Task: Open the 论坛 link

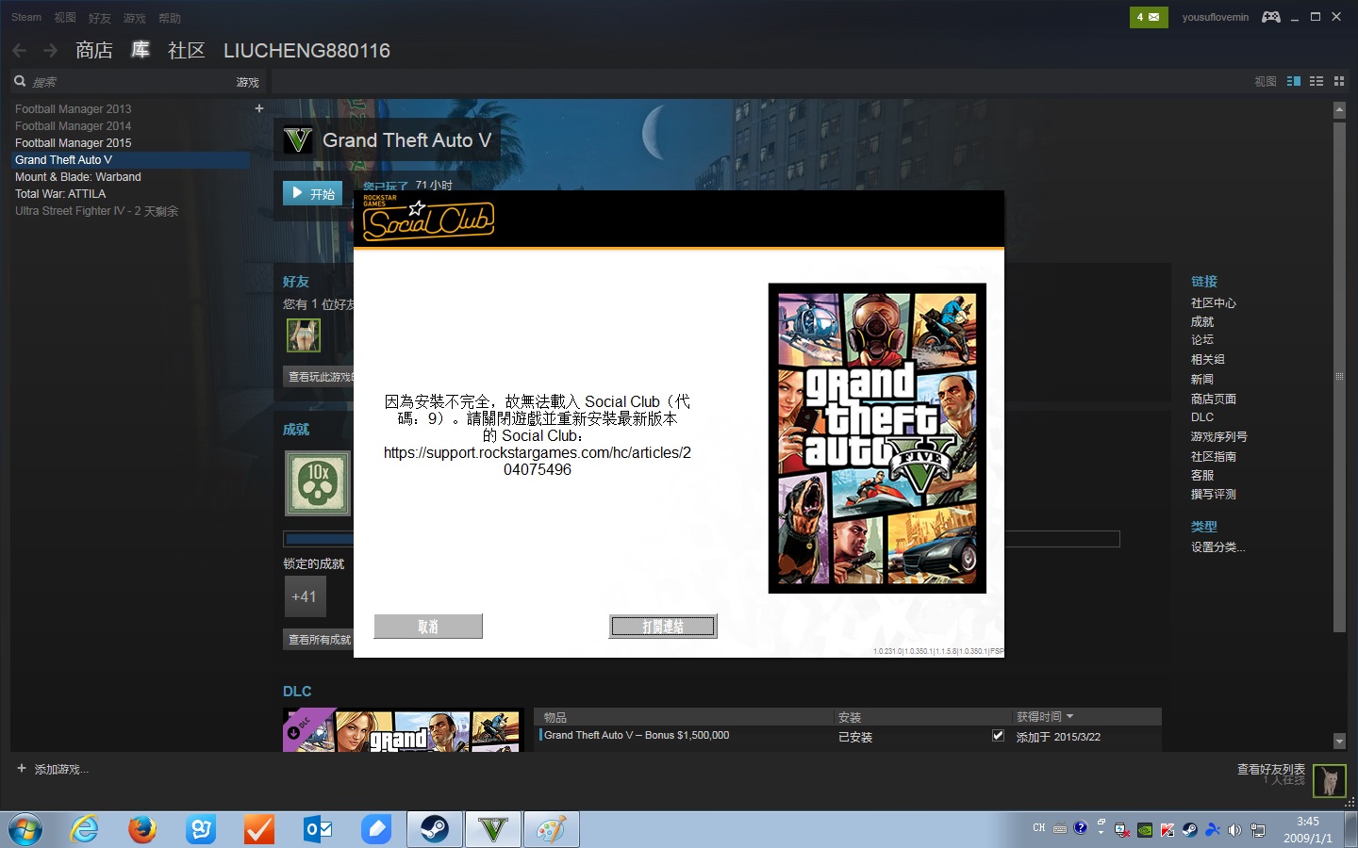Action: pos(1202,340)
